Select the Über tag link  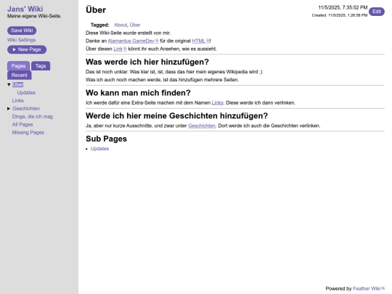click(x=135, y=25)
